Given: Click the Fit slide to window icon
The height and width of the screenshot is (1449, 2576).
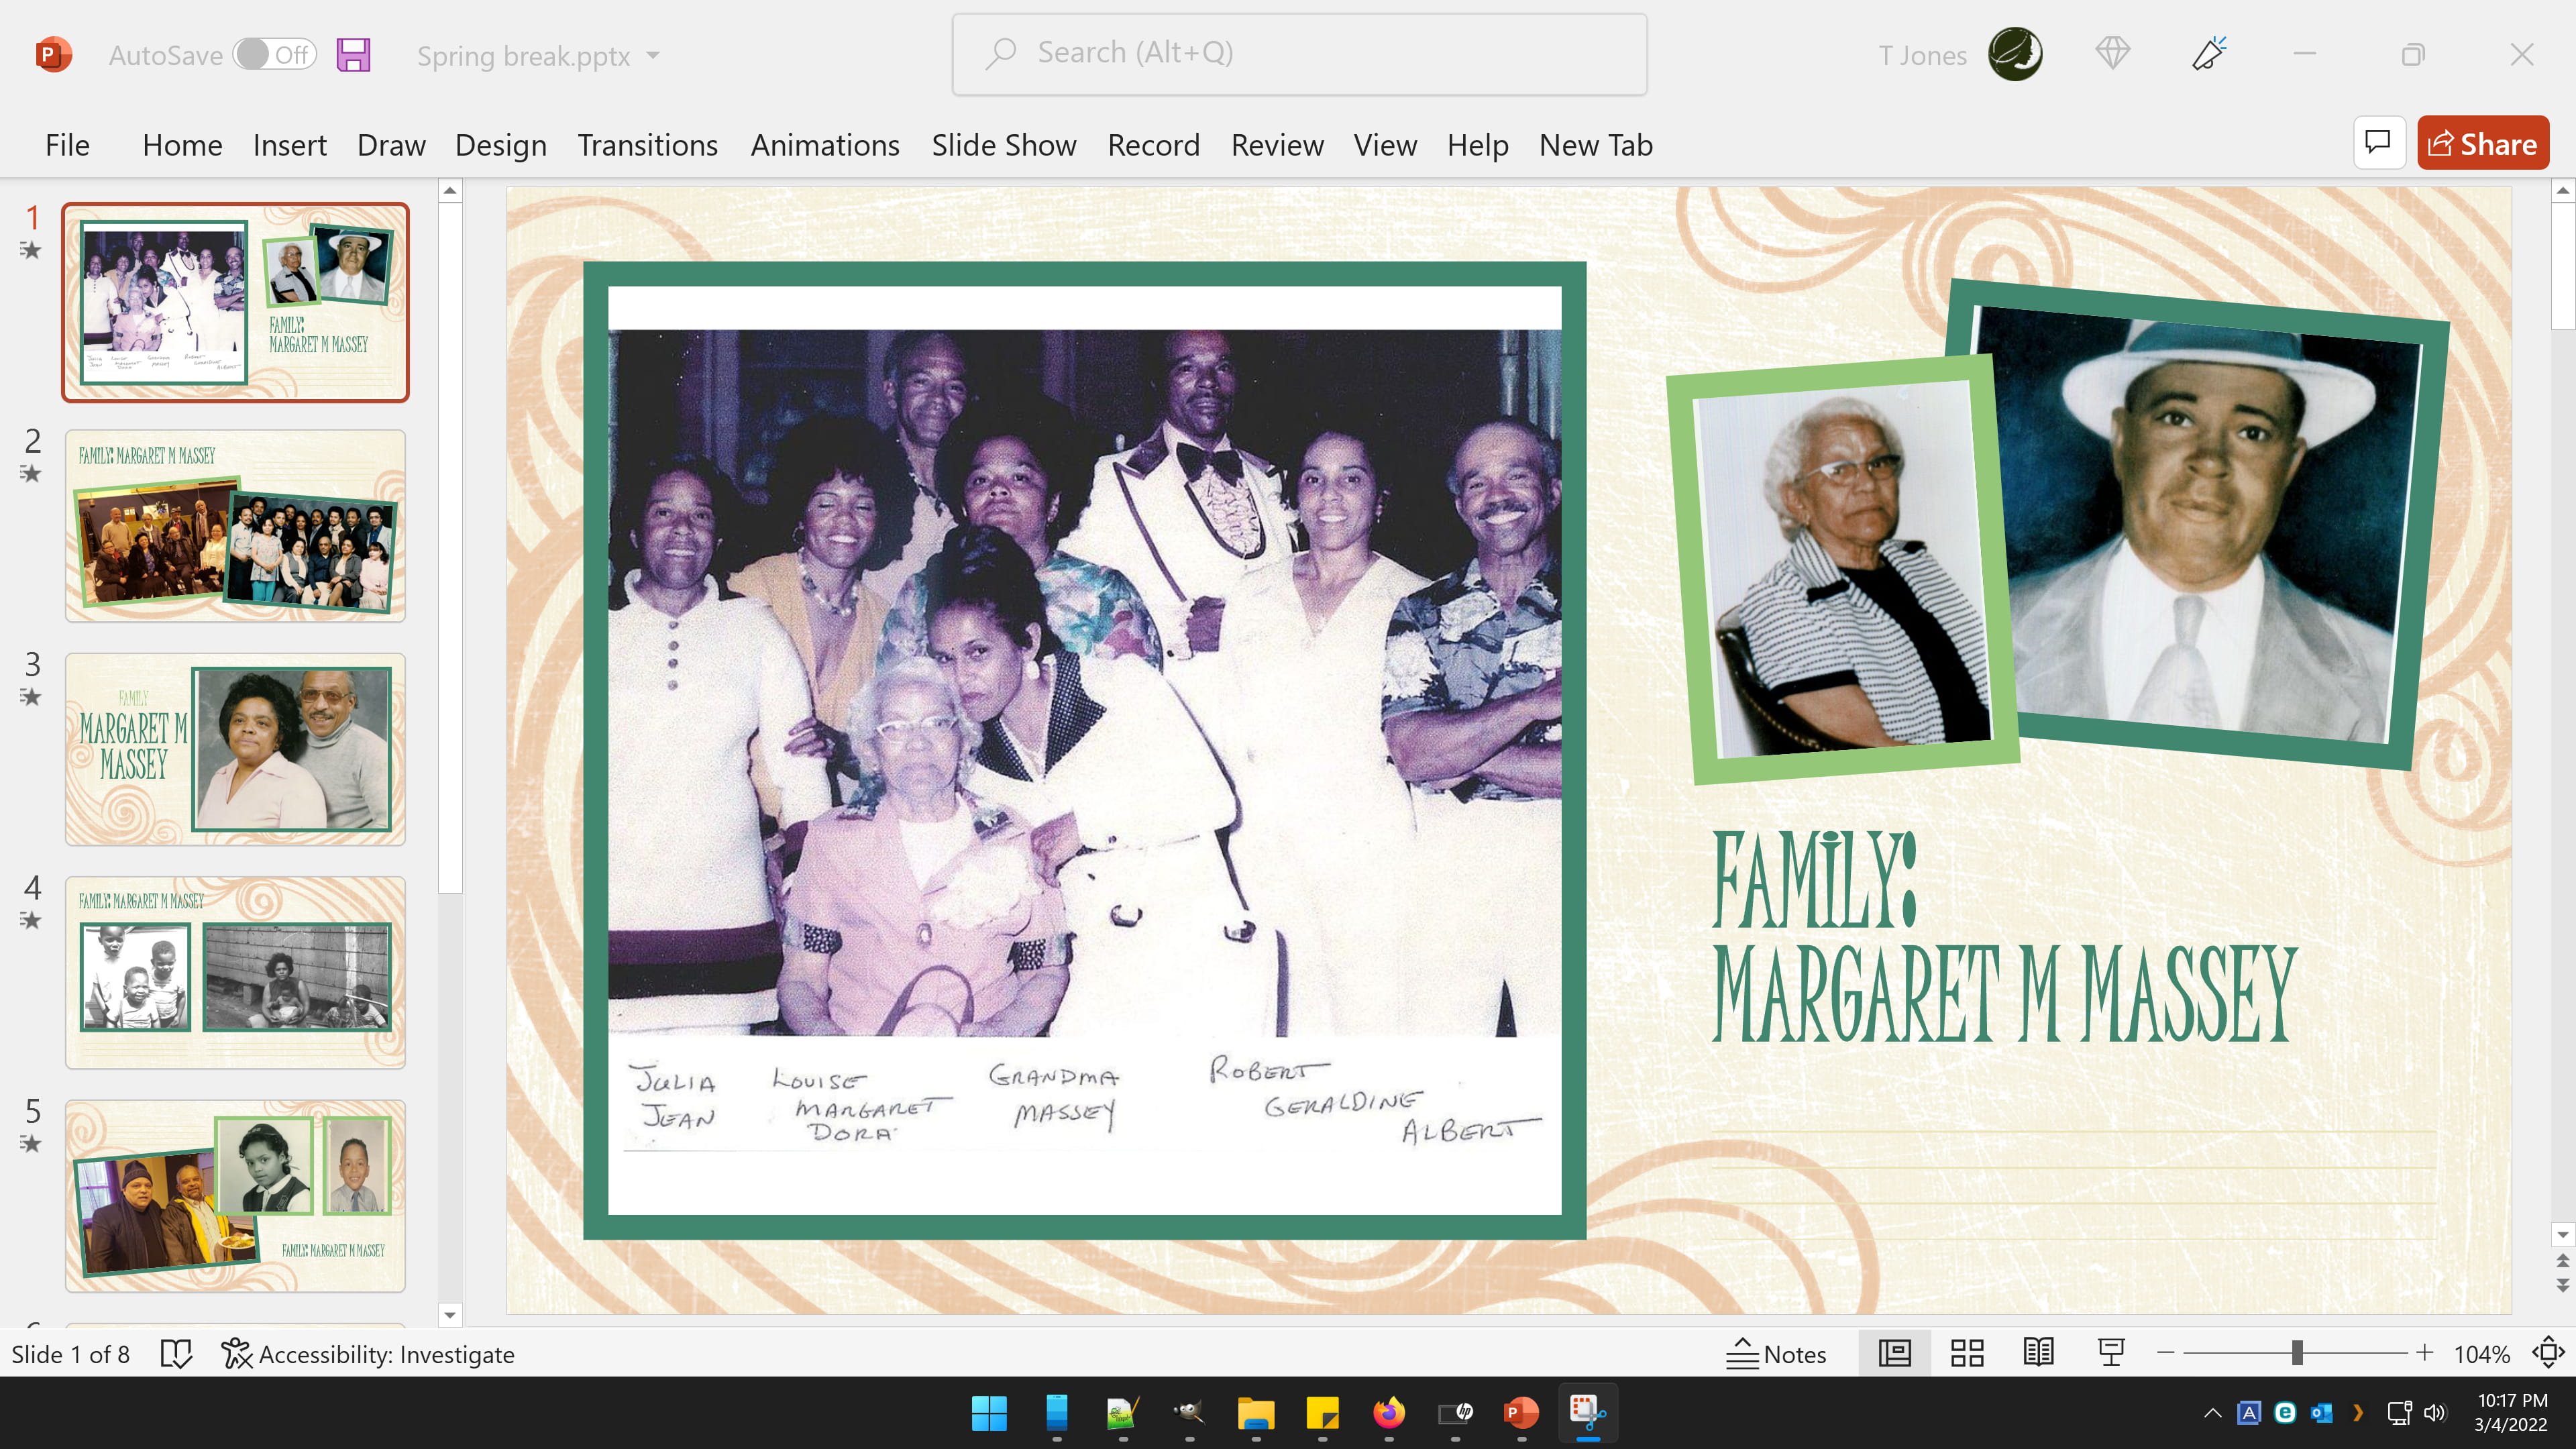Looking at the screenshot, I should click(2548, 1354).
